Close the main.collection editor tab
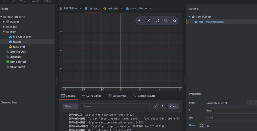257x131 pixels. point(151,9)
